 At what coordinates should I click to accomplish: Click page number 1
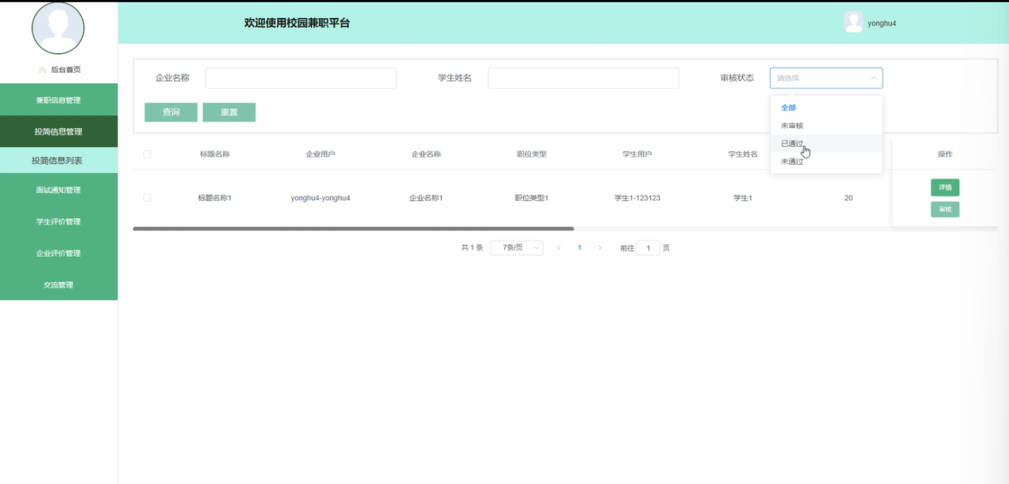pyautogui.click(x=580, y=248)
